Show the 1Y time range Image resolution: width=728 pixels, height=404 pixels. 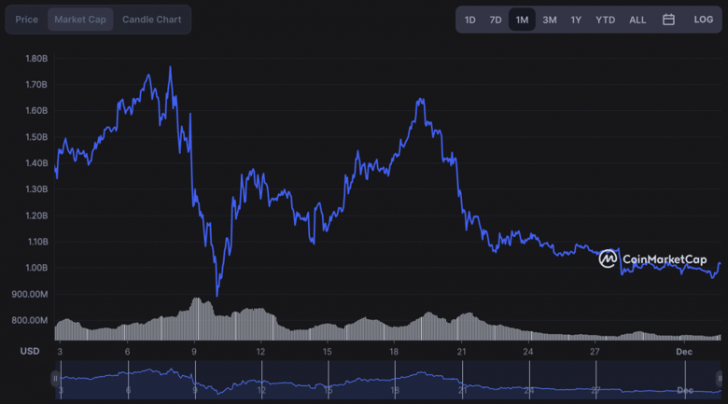(x=576, y=20)
